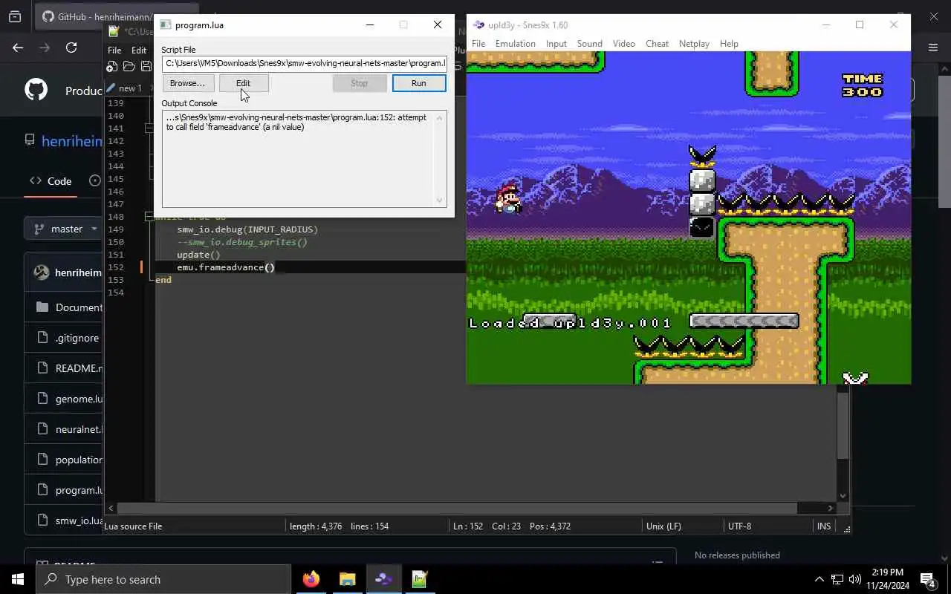Click the browser back arrow

point(18,48)
